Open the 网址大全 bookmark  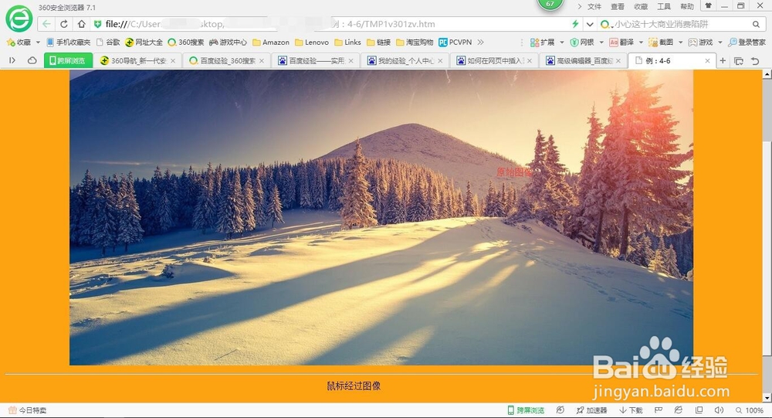click(144, 42)
